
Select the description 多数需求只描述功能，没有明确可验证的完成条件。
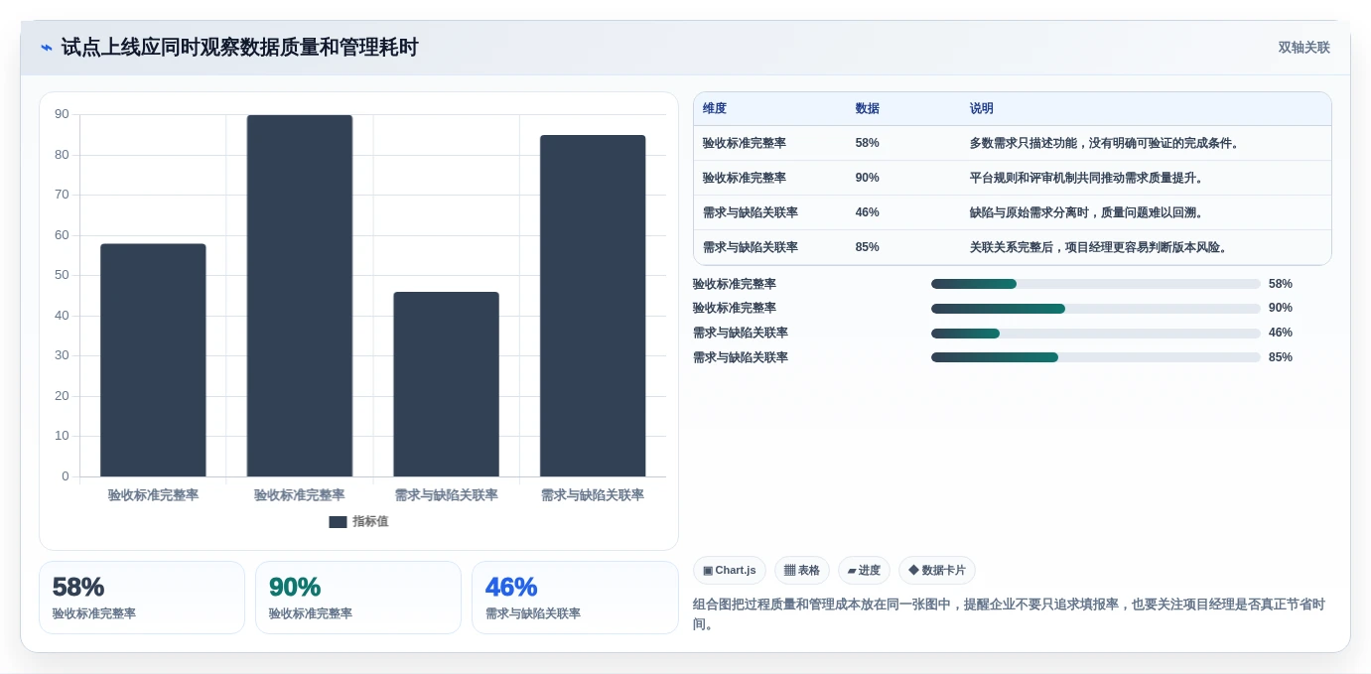[1106, 143]
